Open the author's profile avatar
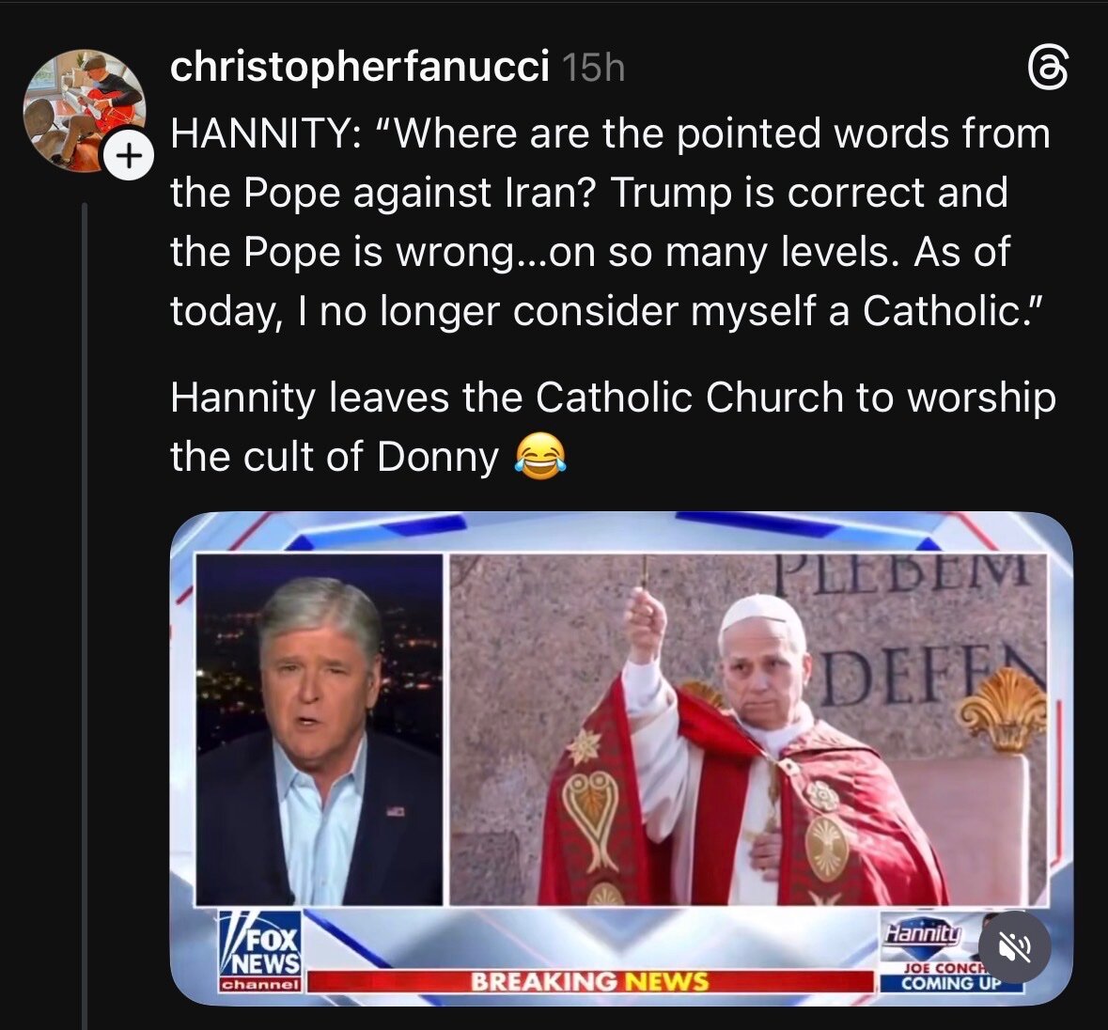This screenshot has width=1108, height=1030. coord(83,109)
